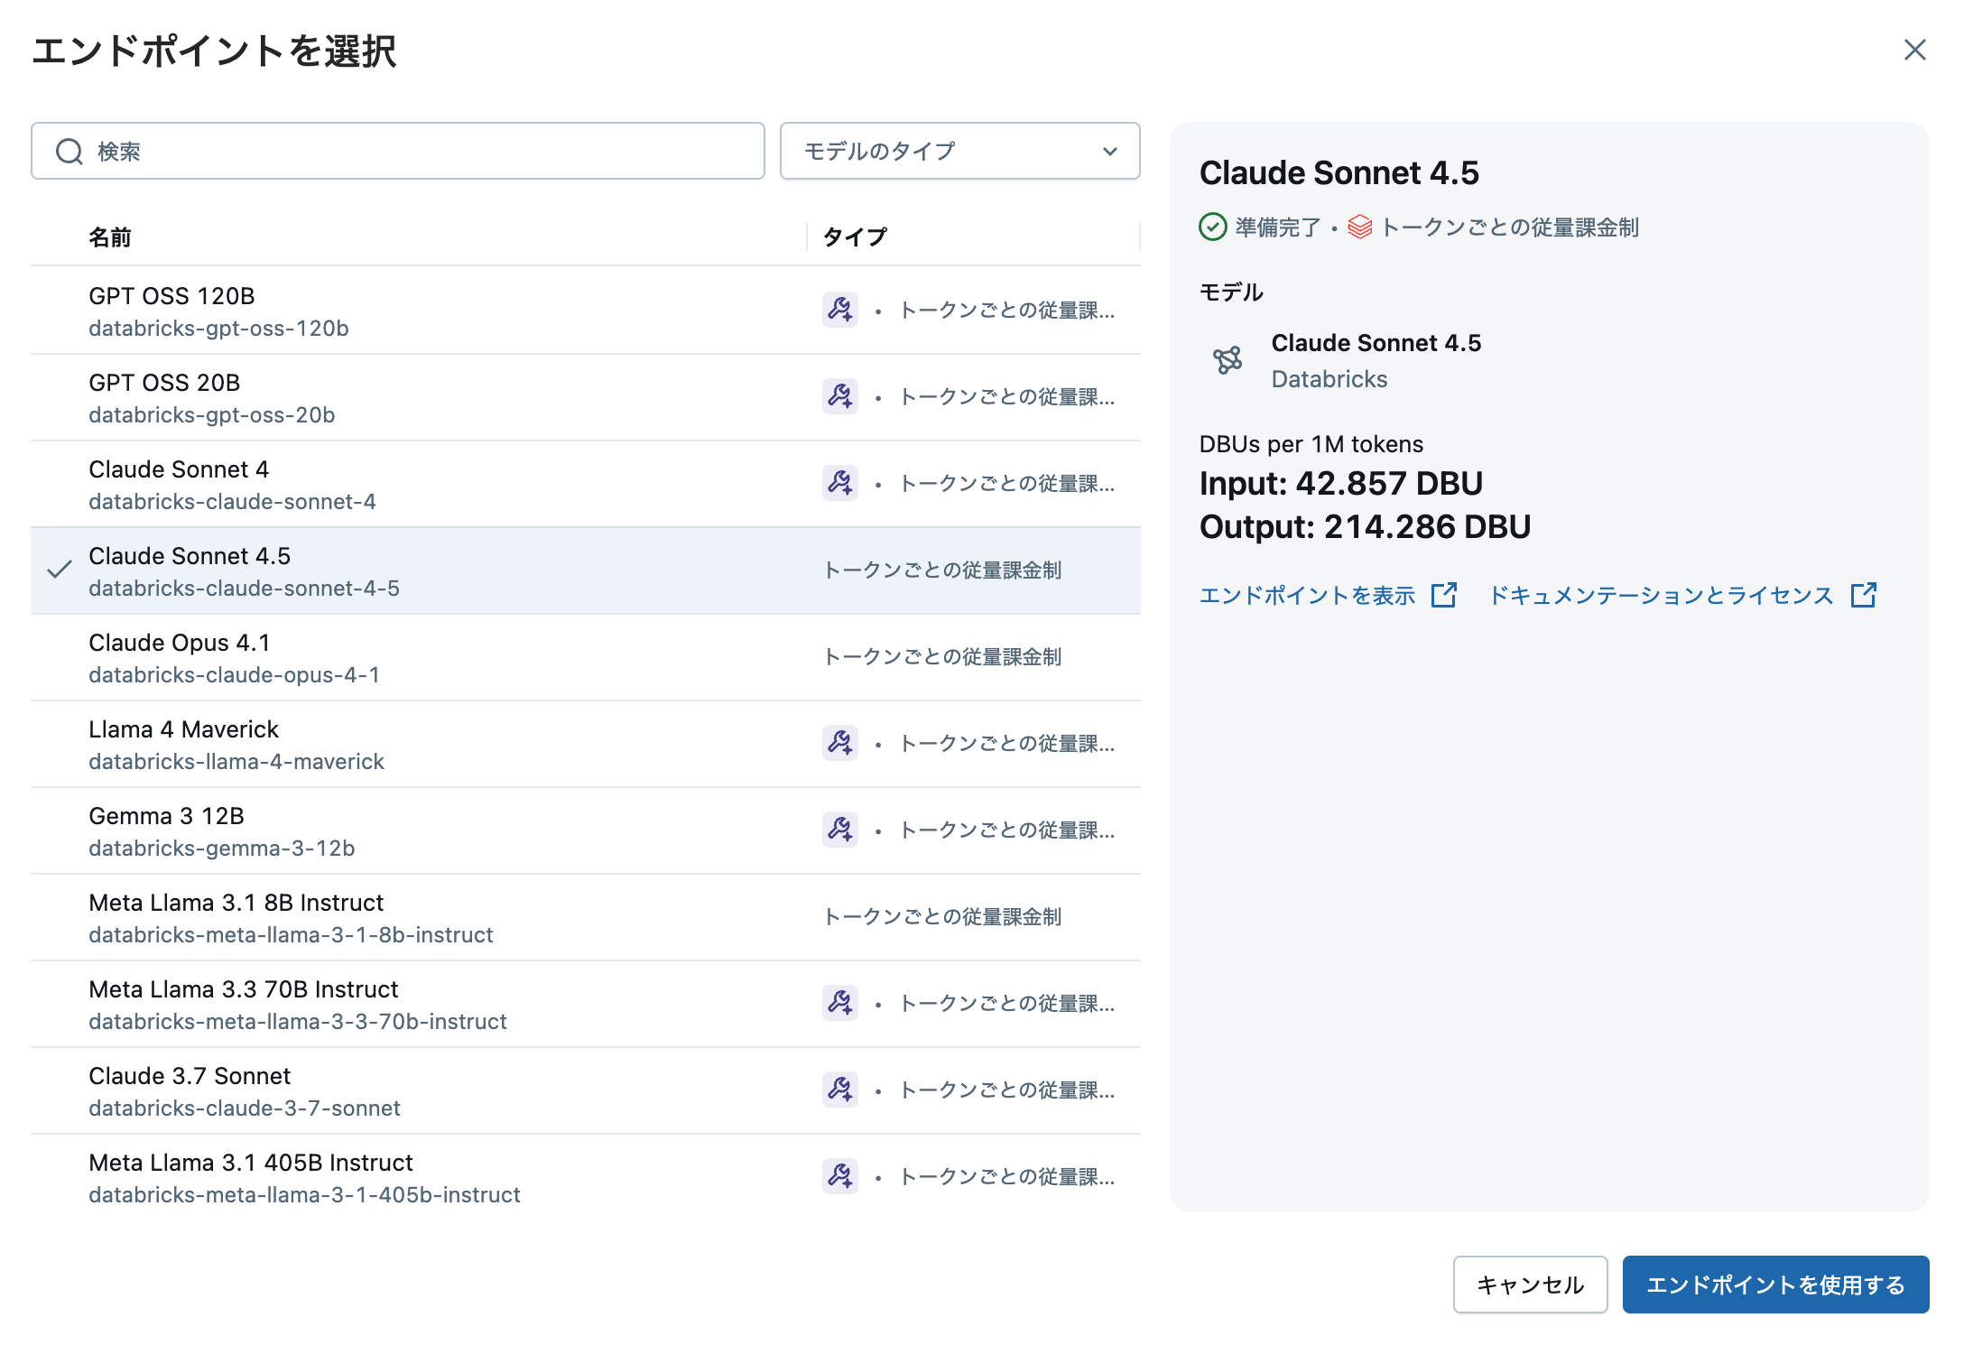The image size is (1964, 1345).
Task: Expand the model type filter chevron
Action: pyautogui.click(x=1109, y=151)
